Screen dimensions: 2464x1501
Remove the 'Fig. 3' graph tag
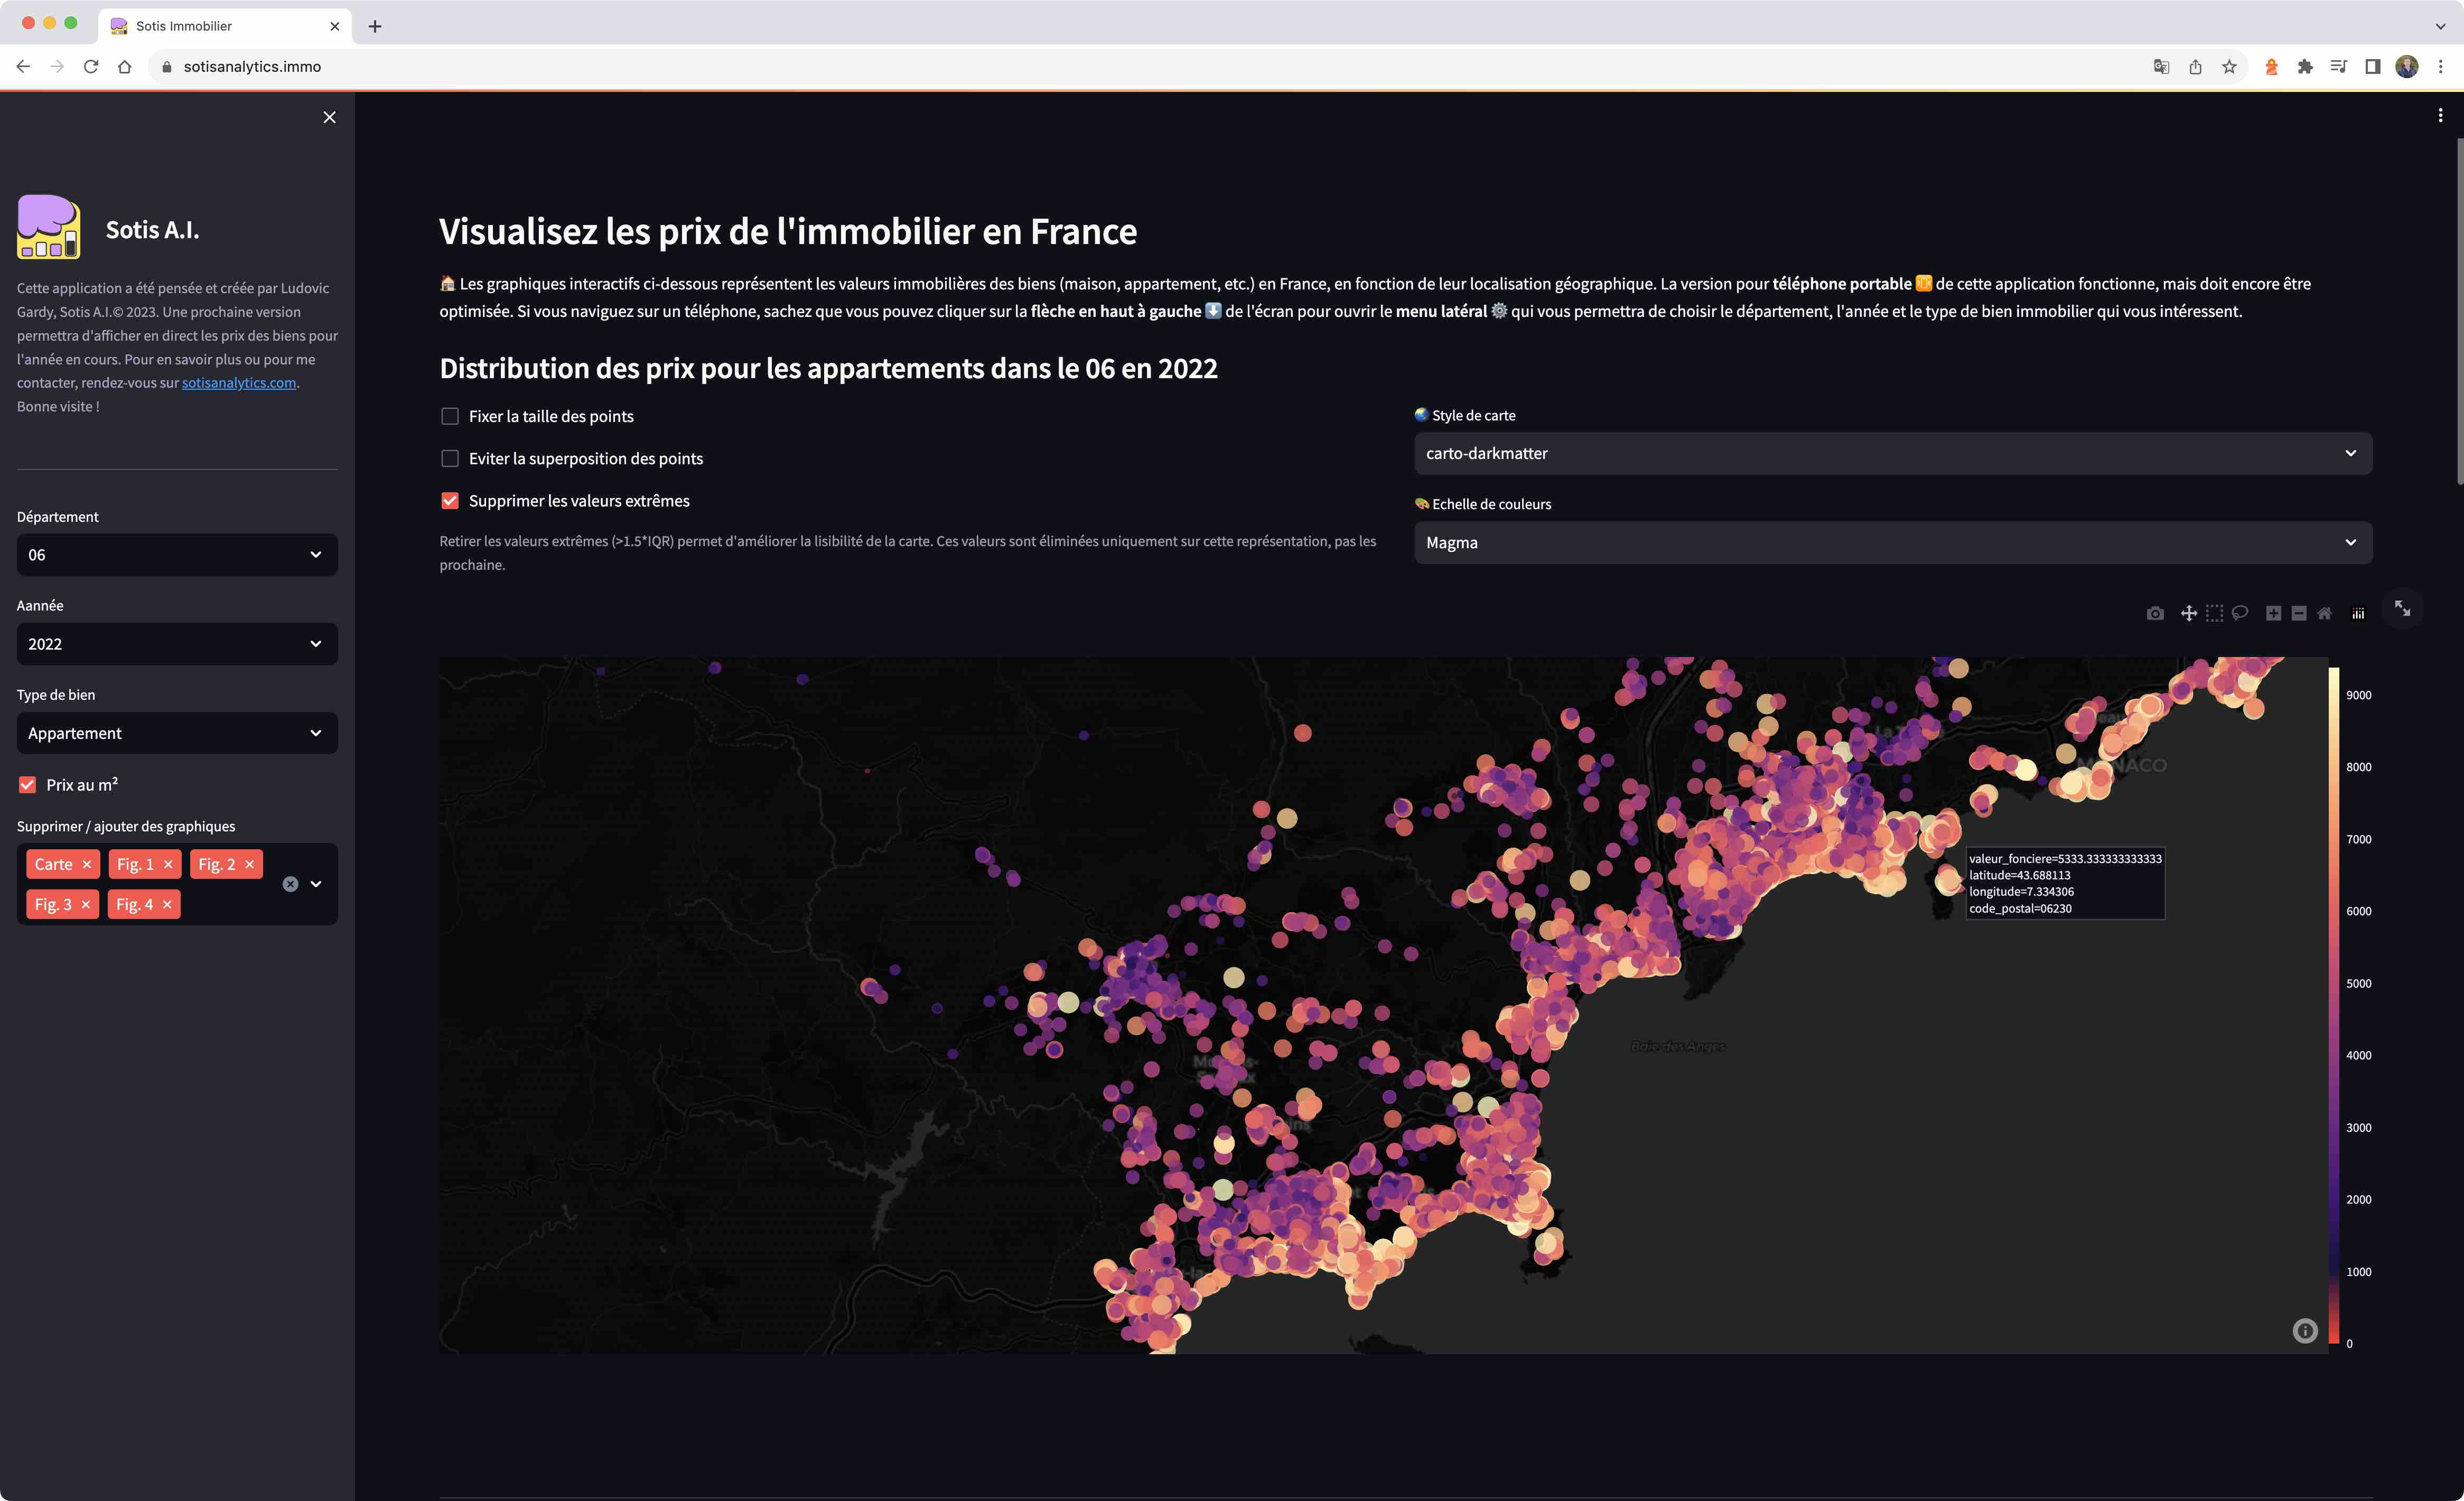pos(86,903)
